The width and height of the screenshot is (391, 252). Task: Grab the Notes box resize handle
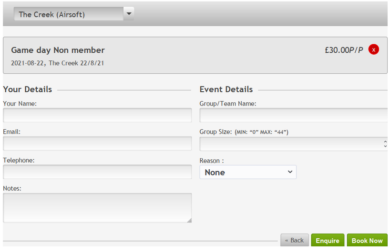[x=189, y=220]
